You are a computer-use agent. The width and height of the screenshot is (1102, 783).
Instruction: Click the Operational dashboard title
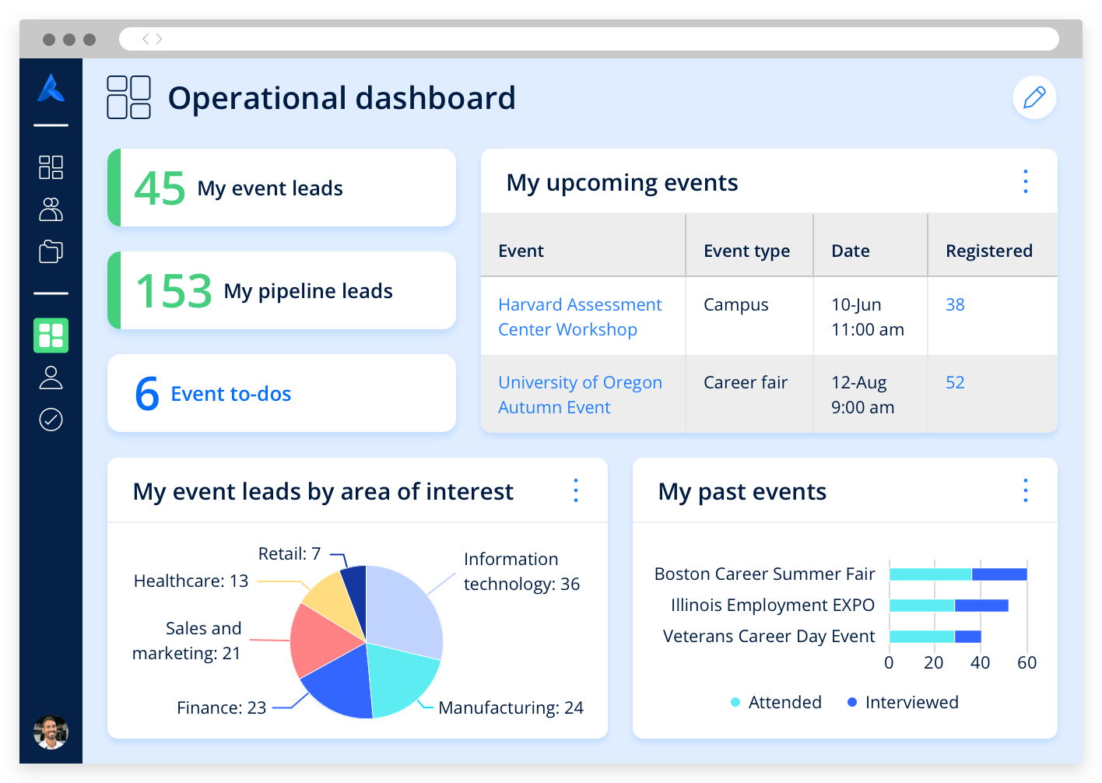[342, 98]
